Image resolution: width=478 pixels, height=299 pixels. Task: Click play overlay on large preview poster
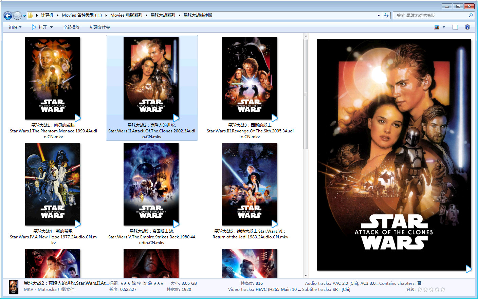[468, 269]
